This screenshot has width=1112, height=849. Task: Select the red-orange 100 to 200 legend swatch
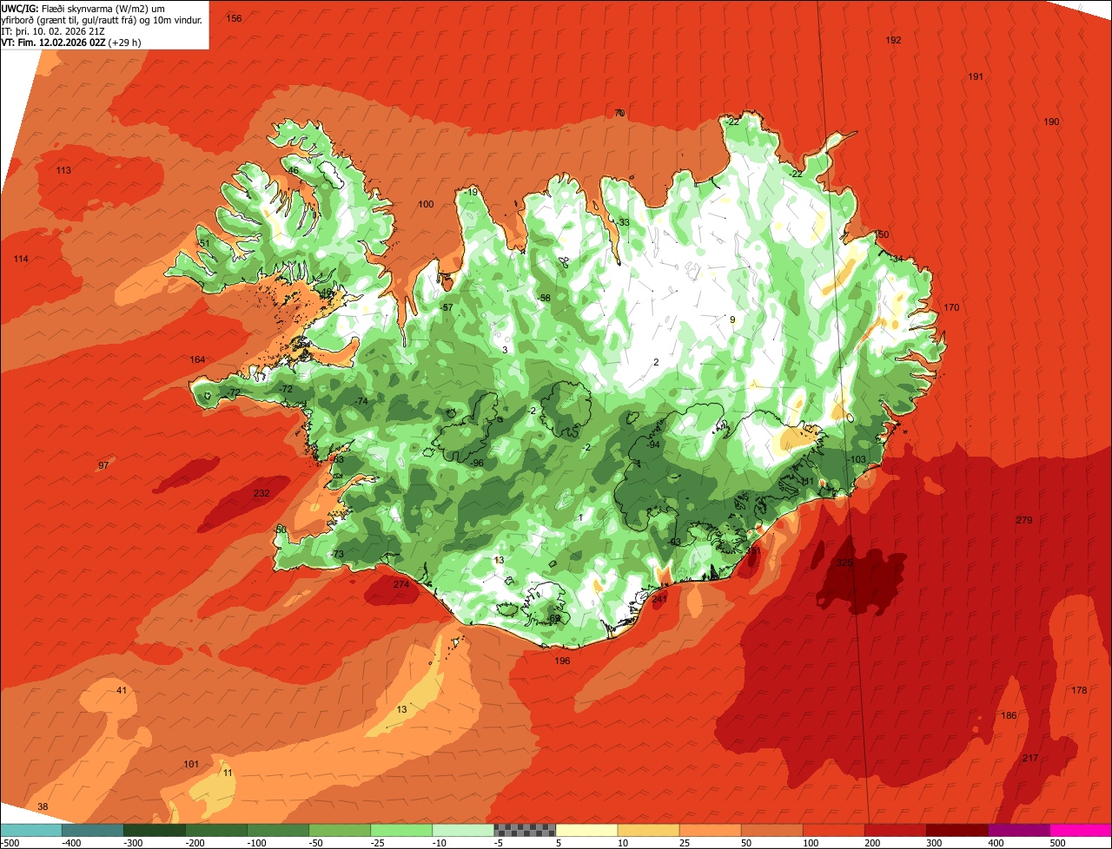pos(833,830)
